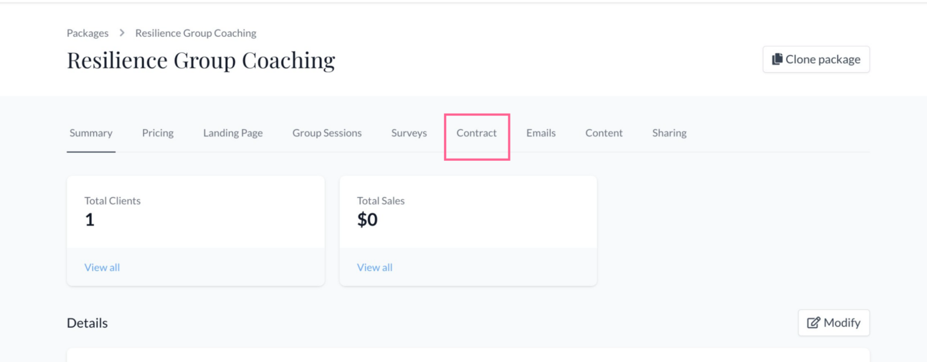Open the Surveys tab
This screenshot has height=362, width=927.
(409, 133)
